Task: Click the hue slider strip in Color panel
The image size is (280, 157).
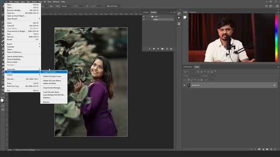Action: pos(276,38)
